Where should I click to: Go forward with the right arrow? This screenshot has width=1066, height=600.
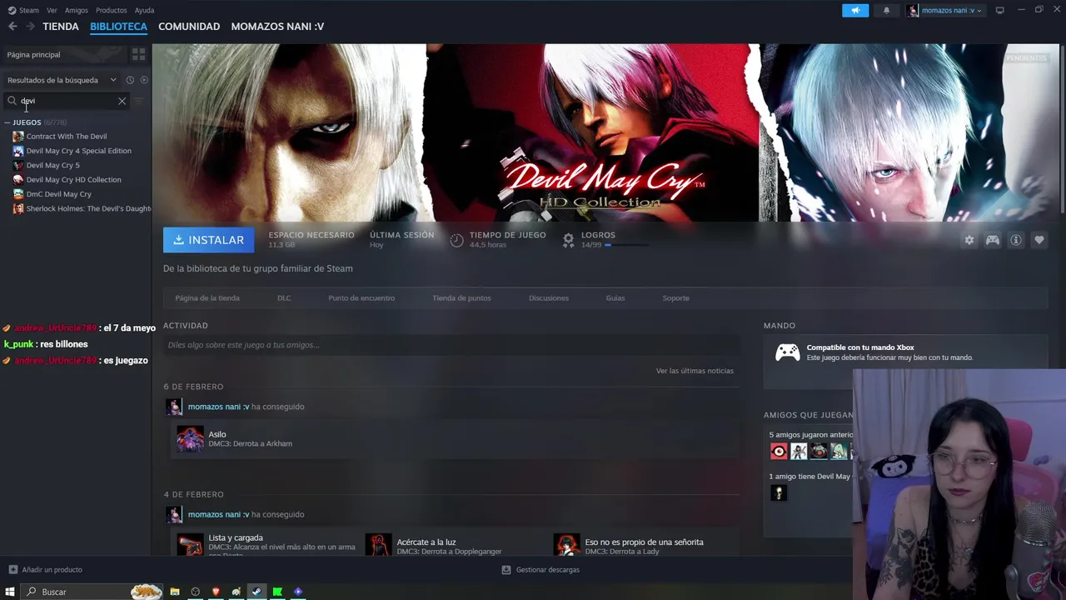(30, 27)
